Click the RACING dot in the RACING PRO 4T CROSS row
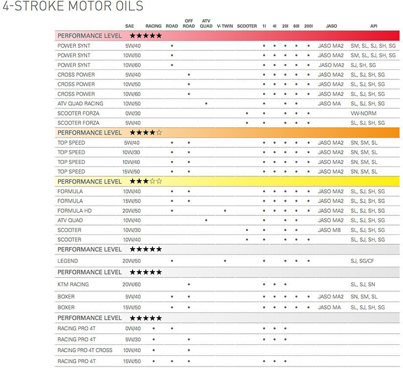Viewport: 403px width, 368px height. [x=154, y=350]
